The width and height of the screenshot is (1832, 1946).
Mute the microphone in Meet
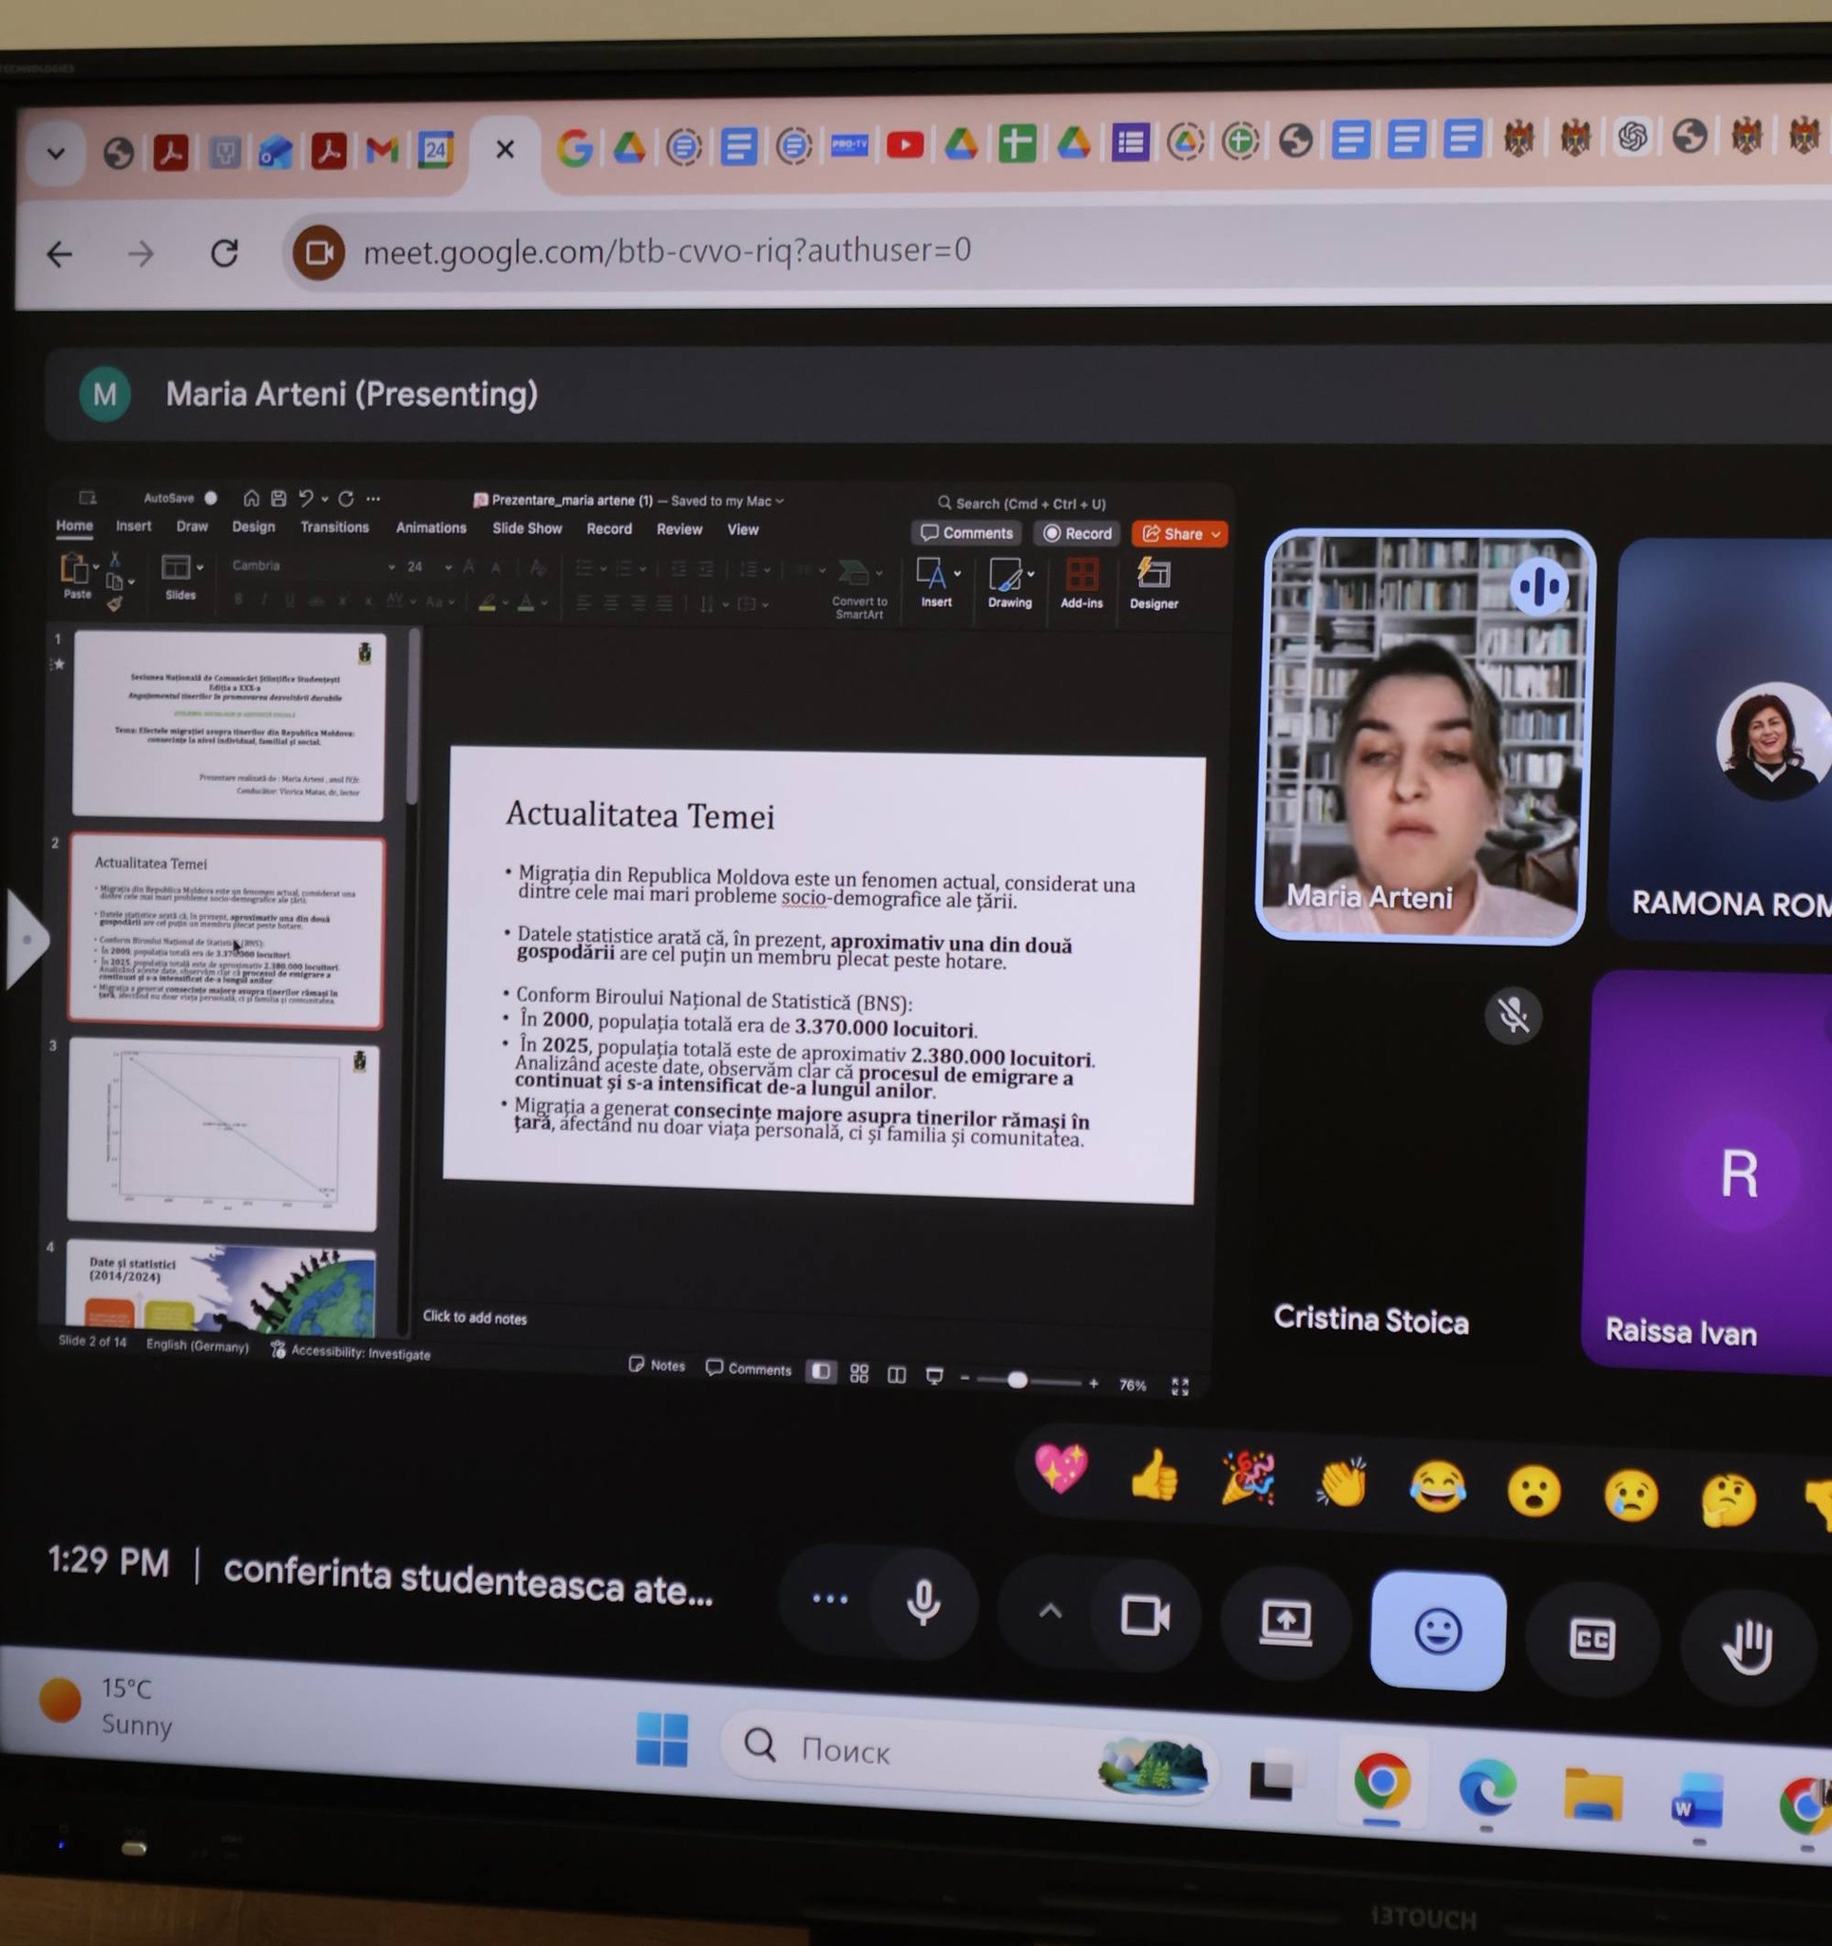tap(923, 1602)
